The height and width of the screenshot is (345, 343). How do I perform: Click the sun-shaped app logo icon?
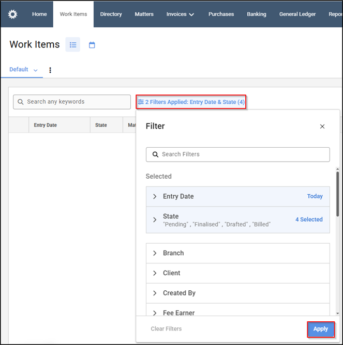[12, 14]
